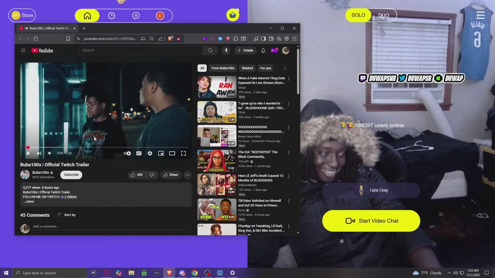Choose the Girls Only filter
This screenshot has height=278, width=495.
point(371,190)
